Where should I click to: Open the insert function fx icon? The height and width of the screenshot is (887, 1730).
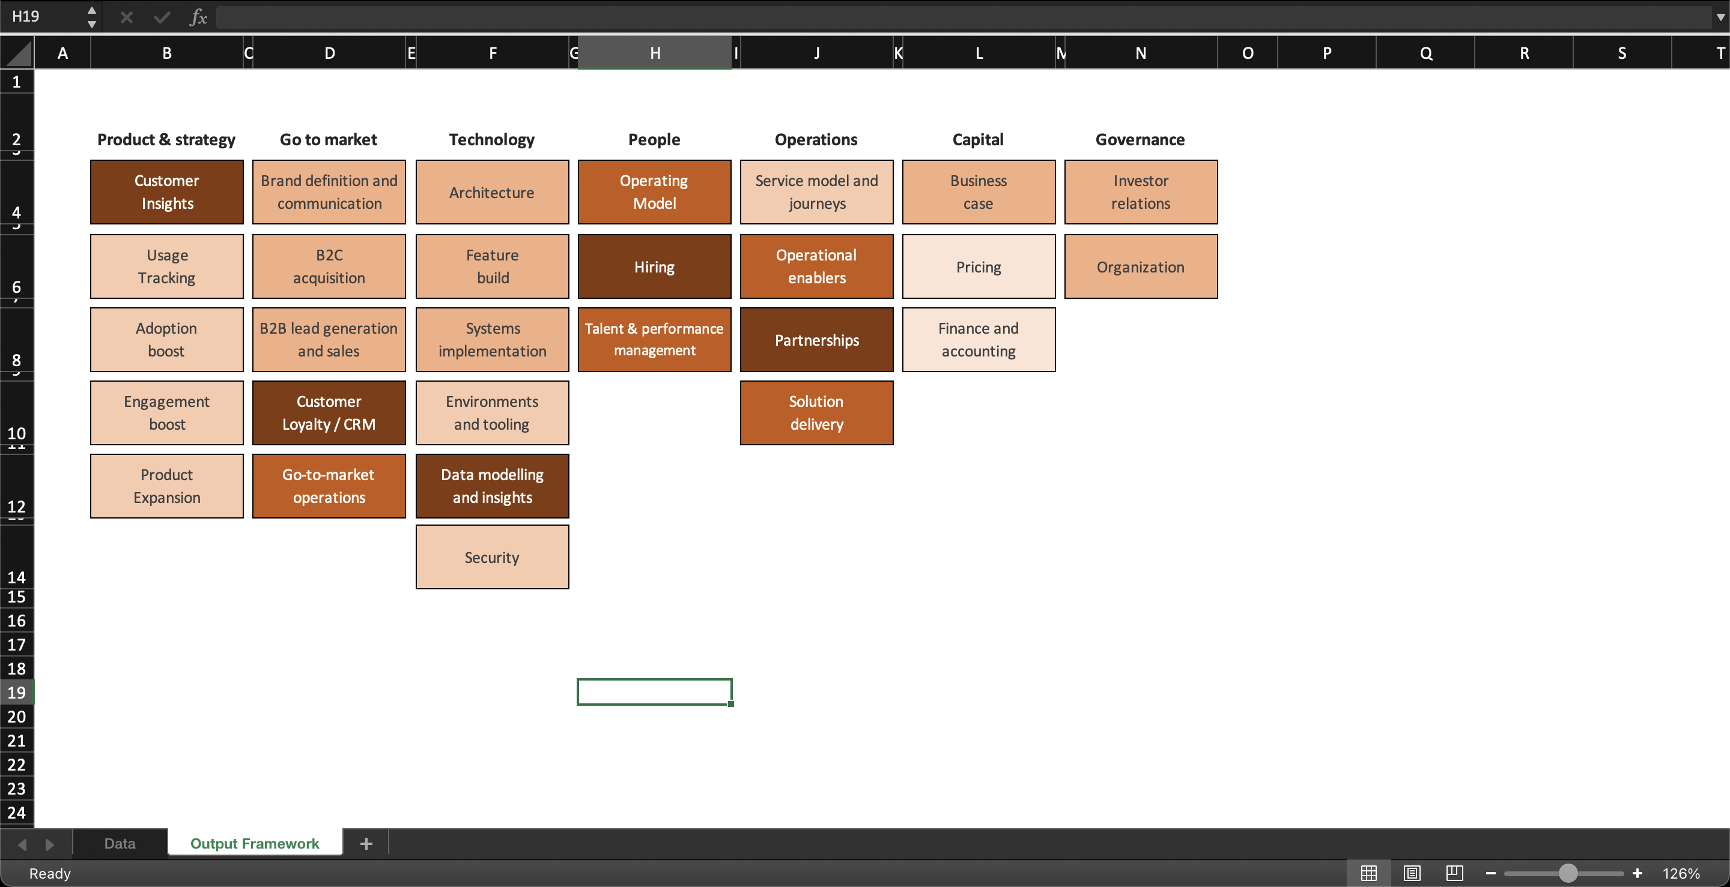198,17
